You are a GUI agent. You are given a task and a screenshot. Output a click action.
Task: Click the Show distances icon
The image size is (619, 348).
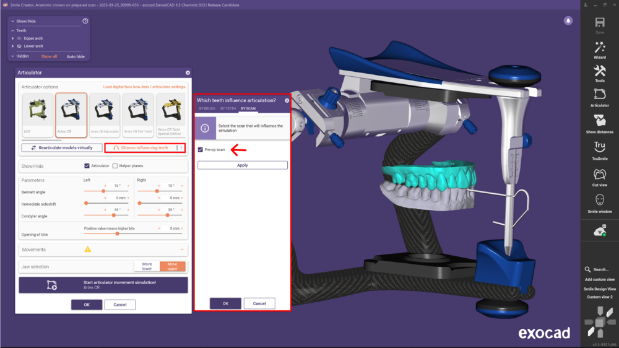[599, 121]
